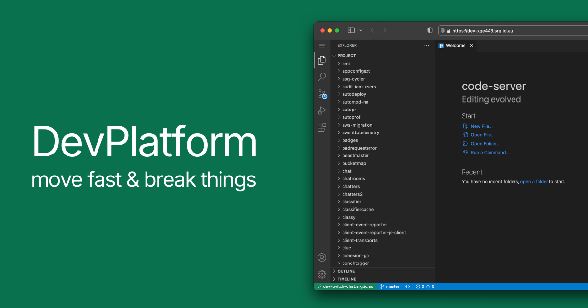The image size is (588, 308).
Task: Open the Extensions icon
Action: pos(322,127)
